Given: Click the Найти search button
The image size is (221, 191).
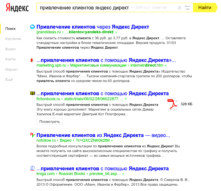Looking at the screenshot, I should tap(205, 8).
